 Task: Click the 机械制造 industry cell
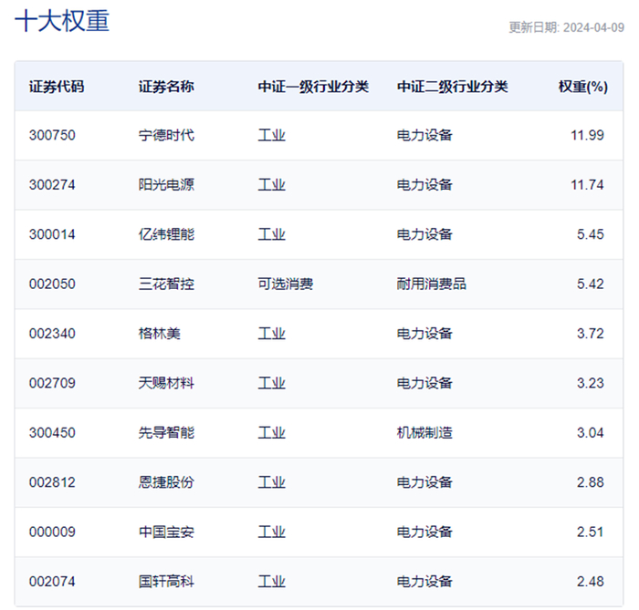coord(424,432)
